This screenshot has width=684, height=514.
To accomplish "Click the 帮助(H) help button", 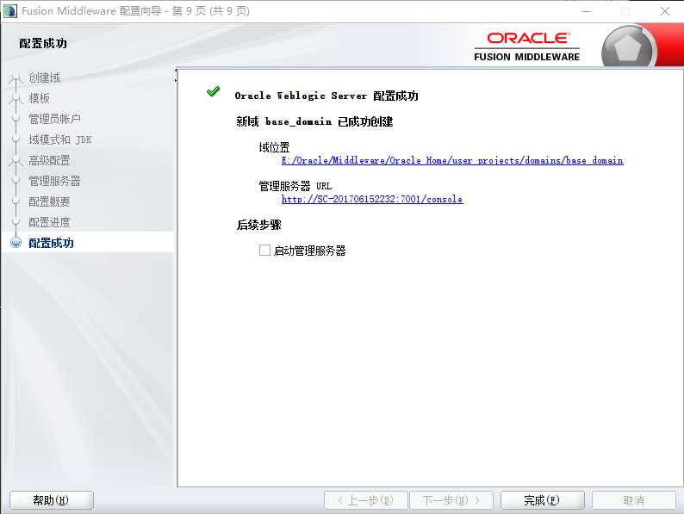I will [x=51, y=500].
